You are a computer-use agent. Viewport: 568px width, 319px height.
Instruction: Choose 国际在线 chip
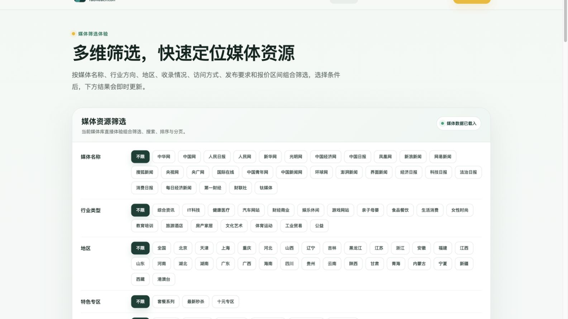click(225, 172)
